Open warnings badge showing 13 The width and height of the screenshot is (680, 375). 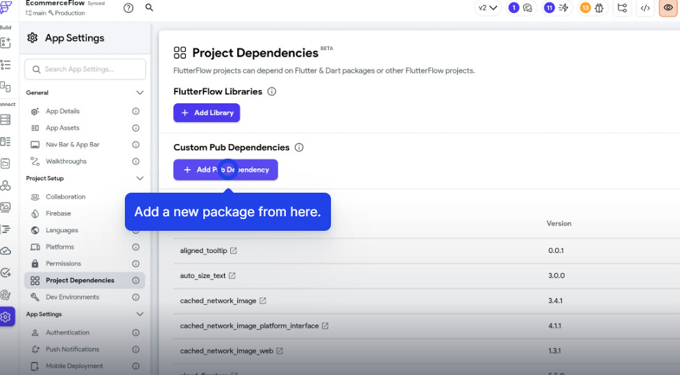pos(585,8)
